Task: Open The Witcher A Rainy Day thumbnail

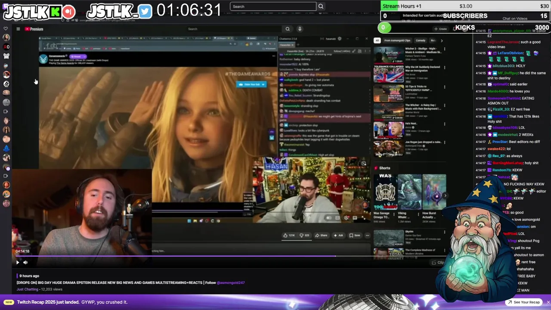Action: 389,112
